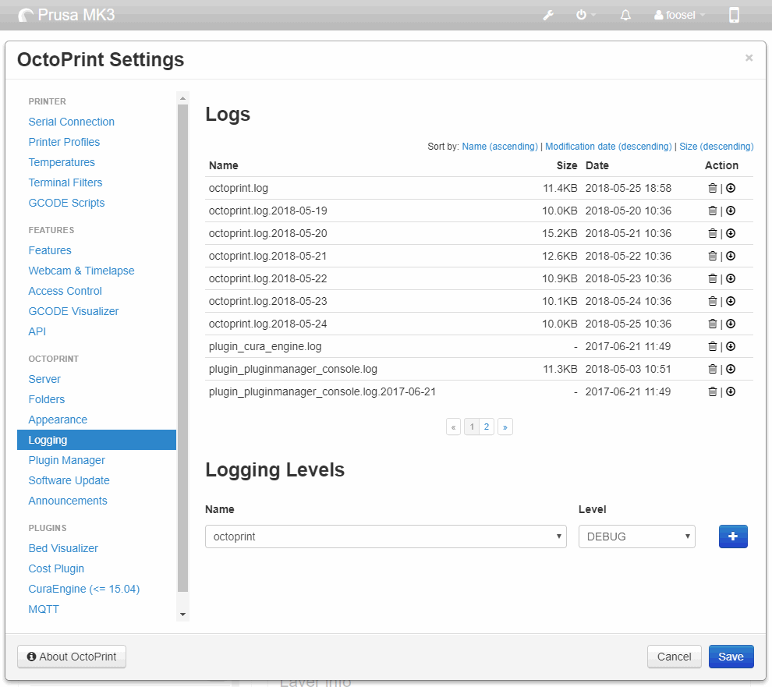Open Webcam & Timelapse settings
The height and width of the screenshot is (687, 772).
pyautogui.click(x=81, y=271)
